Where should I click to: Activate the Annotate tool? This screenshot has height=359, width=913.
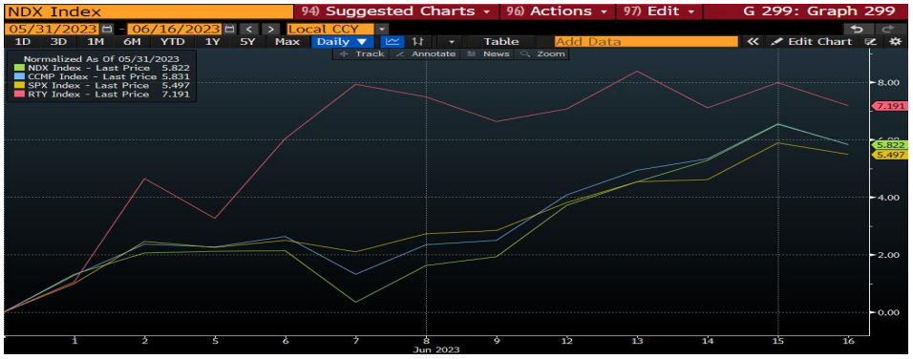425,54
